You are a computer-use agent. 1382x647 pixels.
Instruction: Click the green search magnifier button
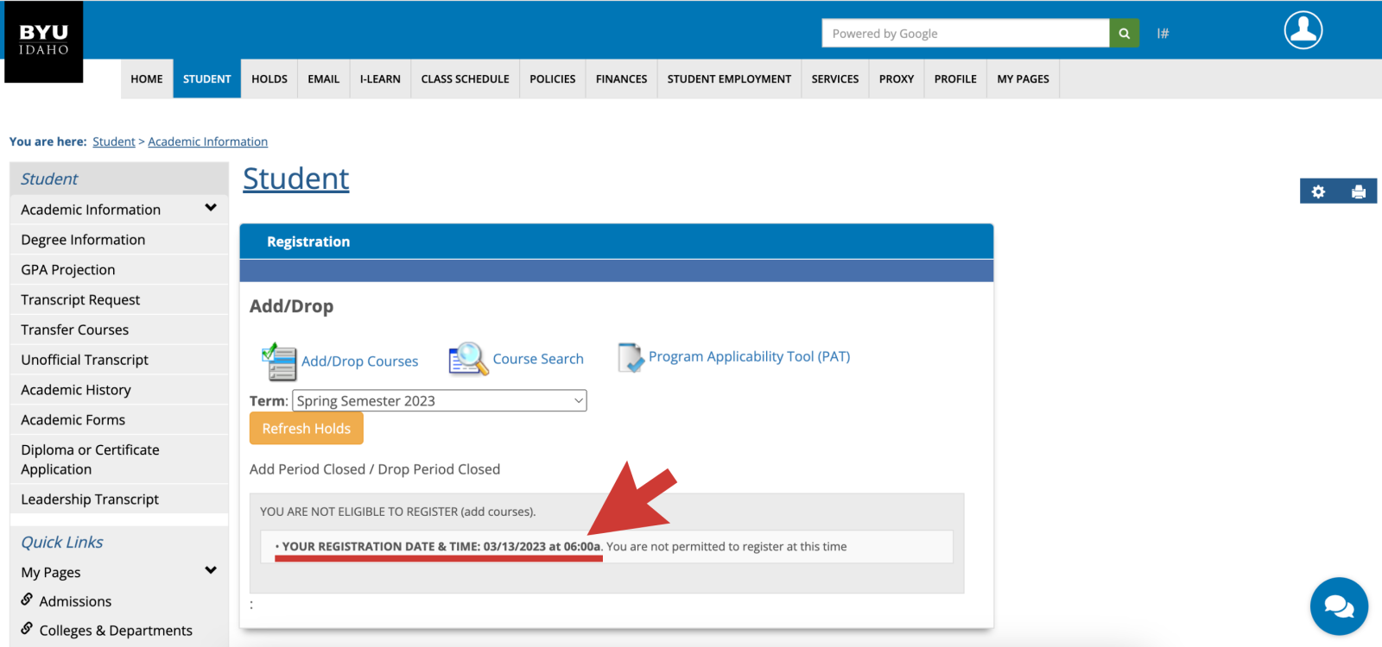[1124, 34]
